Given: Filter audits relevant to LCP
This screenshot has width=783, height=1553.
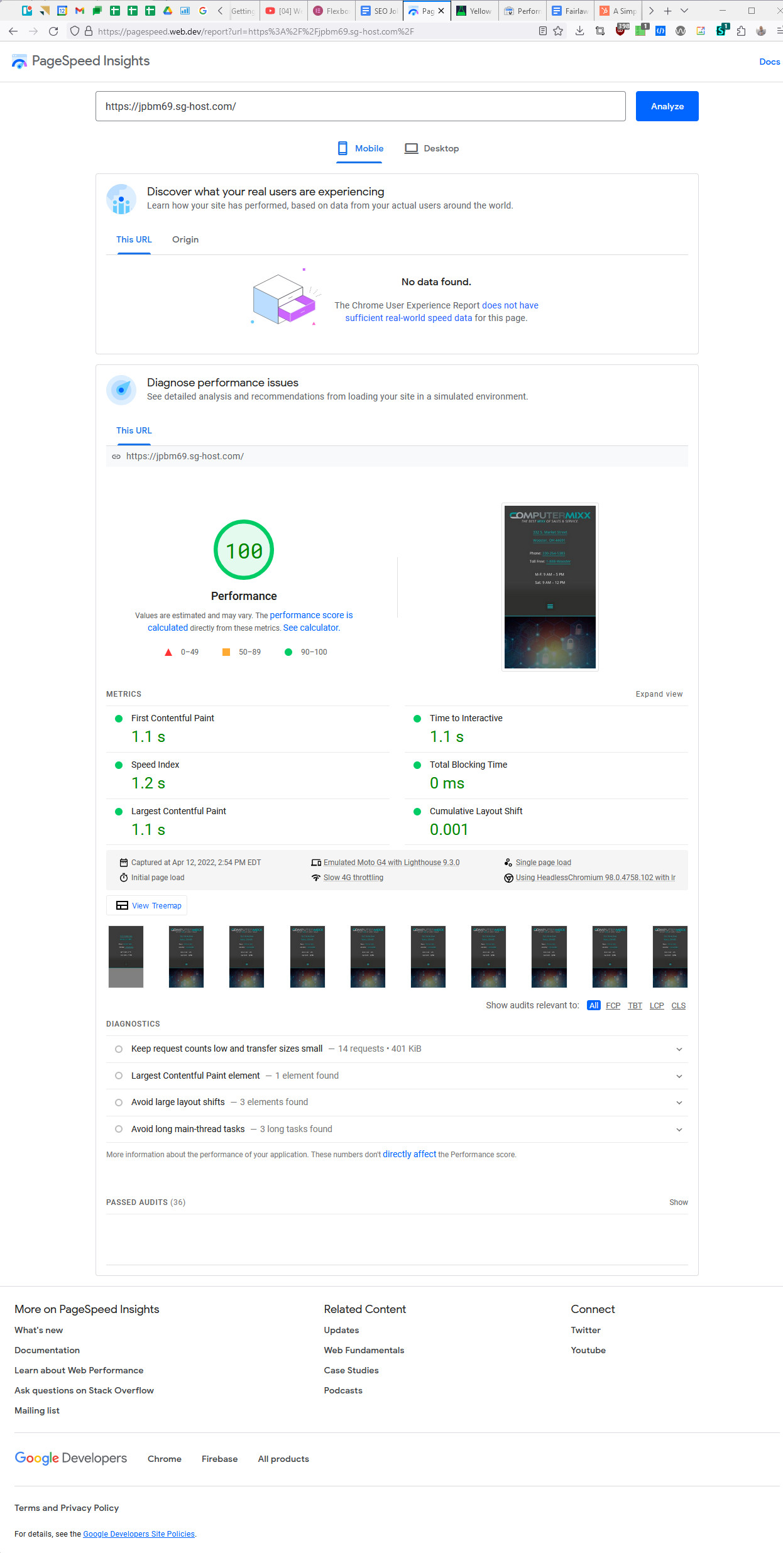Looking at the screenshot, I should click(x=657, y=1005).
